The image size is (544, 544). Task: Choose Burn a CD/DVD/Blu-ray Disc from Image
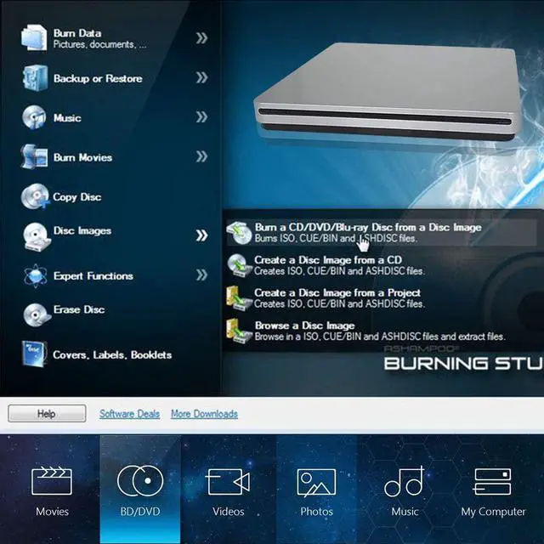[x=367, y=228]
